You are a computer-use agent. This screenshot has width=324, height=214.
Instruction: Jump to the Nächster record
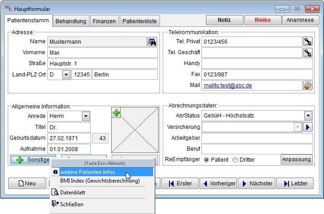click(257, 183)
